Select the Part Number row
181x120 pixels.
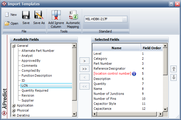[103, 64]
